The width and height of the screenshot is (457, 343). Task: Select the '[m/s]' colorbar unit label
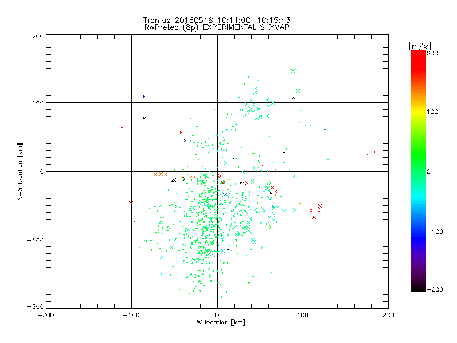click(x=420, y=46)
